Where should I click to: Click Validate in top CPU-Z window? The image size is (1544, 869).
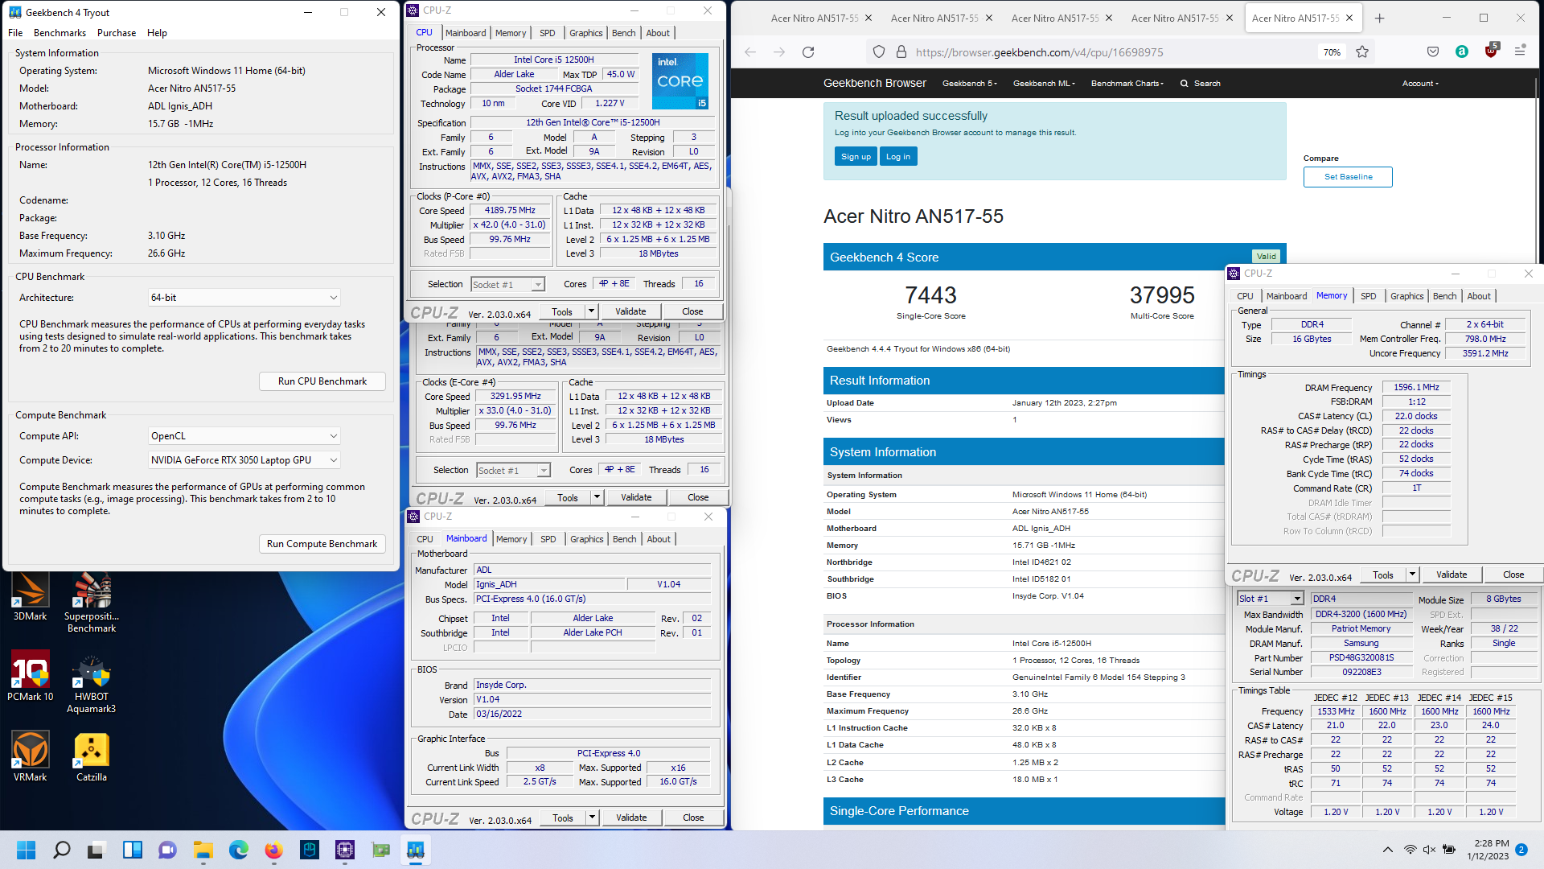point(630,311)
